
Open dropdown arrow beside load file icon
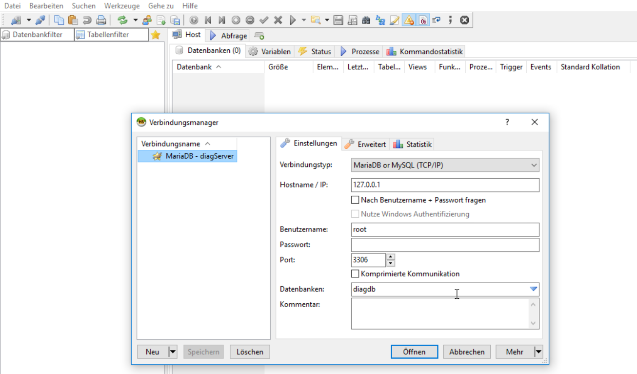[327, 20]
